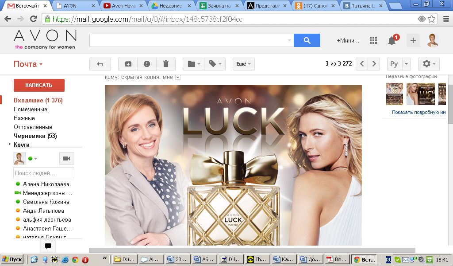The width and height of the screenshot is (453, 266).
Task: Click the blue search magnifier button
Action: pos(307,40)
